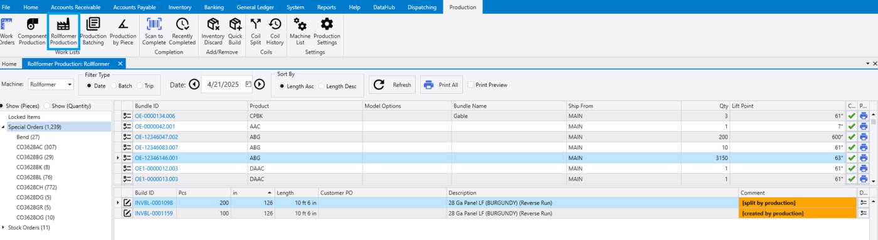Image resolution: width=878 pixels, height=240 pixels.
Task: Open bundle link OE-12346083.007
Action: coord(156,147)
